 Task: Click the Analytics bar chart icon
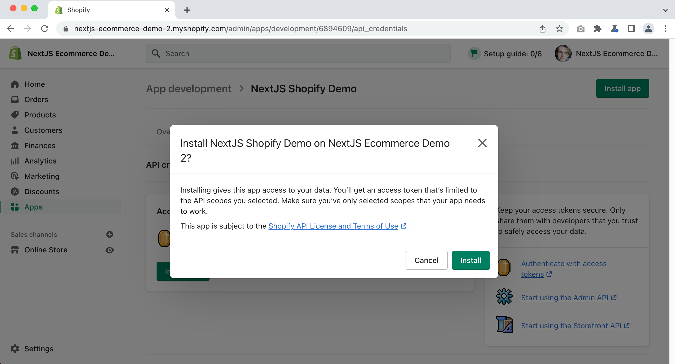[15, 161]
